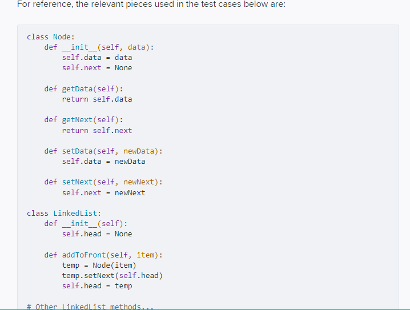The width and height of the screenshot is (410, 310).
Task: Click the 'self.data = data' line
Action: [x=97, y=58]
